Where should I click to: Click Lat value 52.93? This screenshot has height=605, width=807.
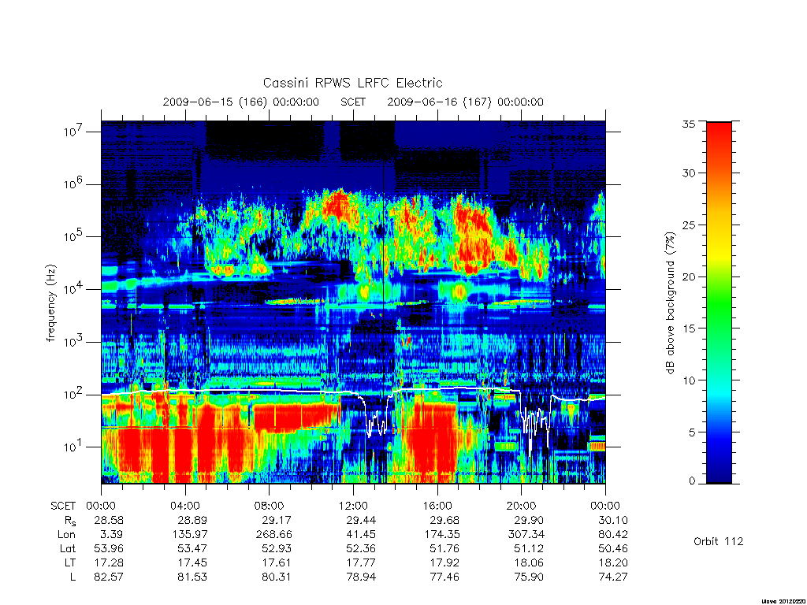[277, 549]
